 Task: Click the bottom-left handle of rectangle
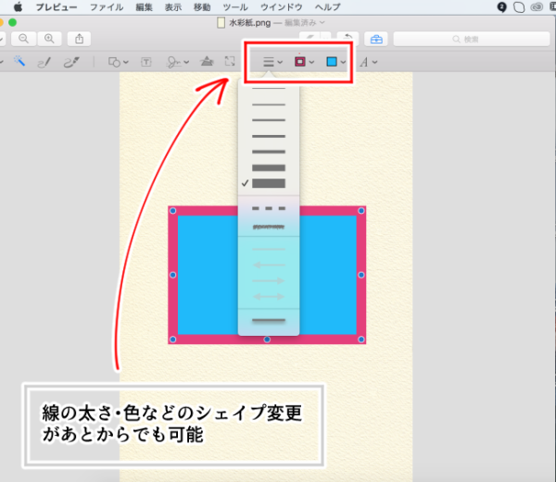coord(172,340)
